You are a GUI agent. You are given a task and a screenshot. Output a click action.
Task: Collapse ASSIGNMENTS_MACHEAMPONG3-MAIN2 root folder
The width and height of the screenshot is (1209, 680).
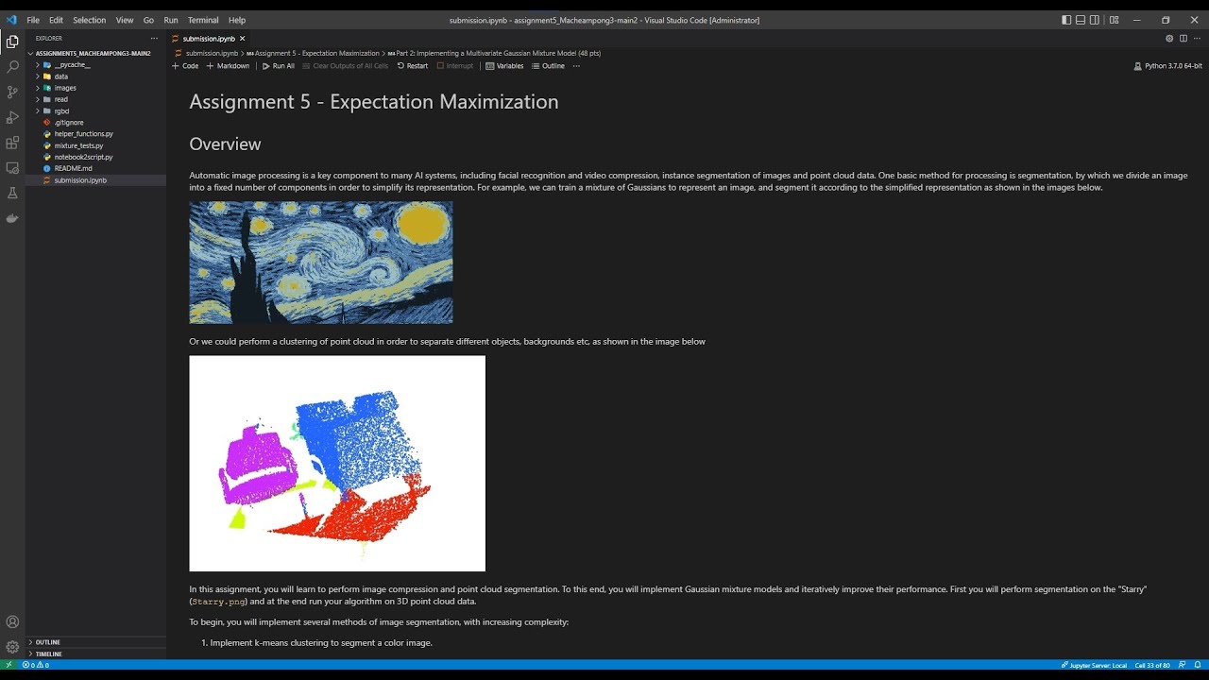click(x=93, y=54)
